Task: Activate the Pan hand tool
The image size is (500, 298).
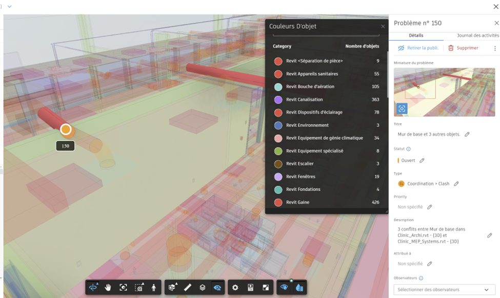Action: tap(108, 287)
